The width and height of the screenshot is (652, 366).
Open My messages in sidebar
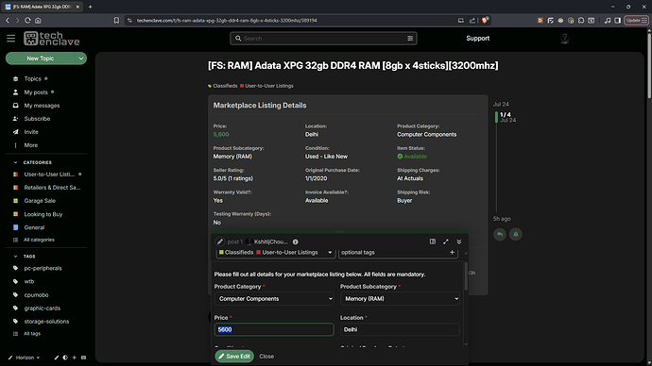click(42, 106)
